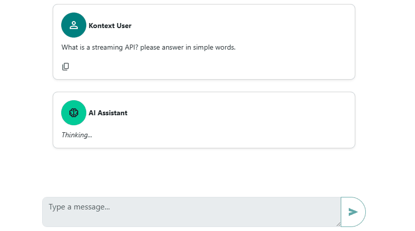Click the "AI Assistant" name label
This screenshot has height=231, width=415.
pyautogui.click(x=108, y=113)
